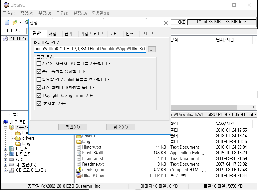The width and height of the screenshot is (258, 190).
Task: Select the UltraISO.exe file name
Action: tap(94, 175)
